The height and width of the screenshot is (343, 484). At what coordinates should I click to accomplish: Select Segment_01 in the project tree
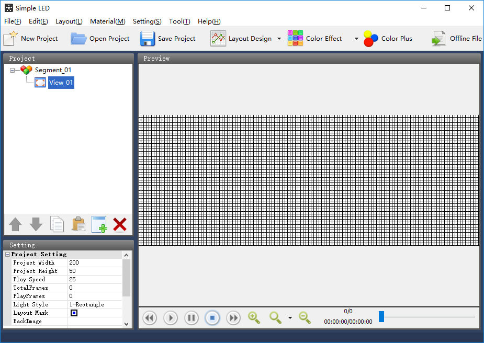click(x=53, y=70)
